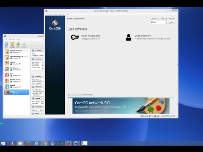Open Devices menu in the centos VM window
Screen dimensions: 203x152
(x=62, y=14)
